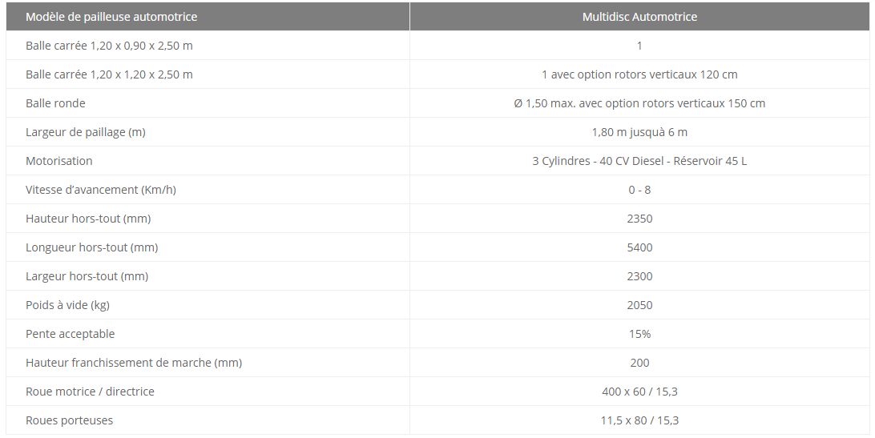Select the '1,80 m jusquà 6 m' value
The image size is (875, 438).
click(639, 132)
